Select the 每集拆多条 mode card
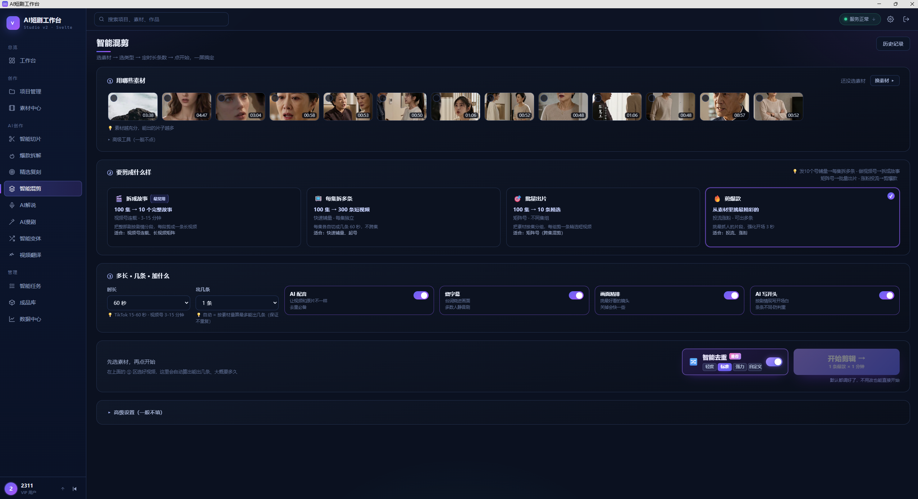Viewport: 918px width, 499px height. pyautogui.click(x=403, y=218)
